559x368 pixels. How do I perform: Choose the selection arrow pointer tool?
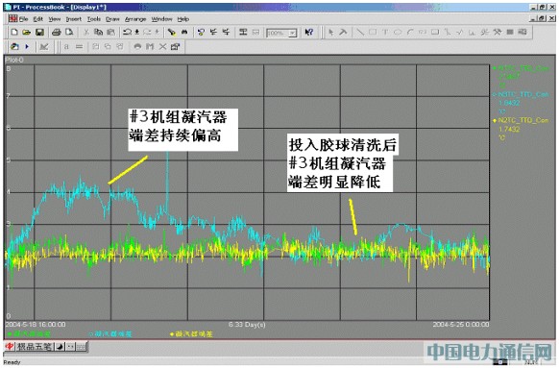[330, 32]
